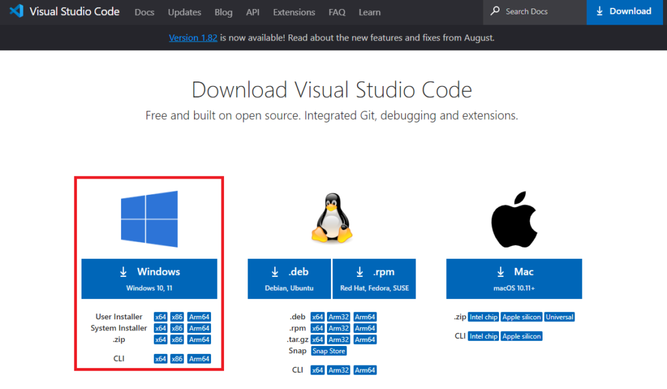
Task: Select Windows User Installer x64
Action: pyautogui.click(x=160, y=317)
